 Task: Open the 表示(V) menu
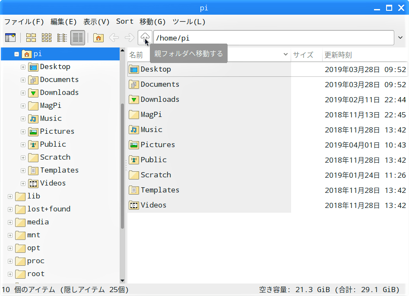tap(96, 22)
